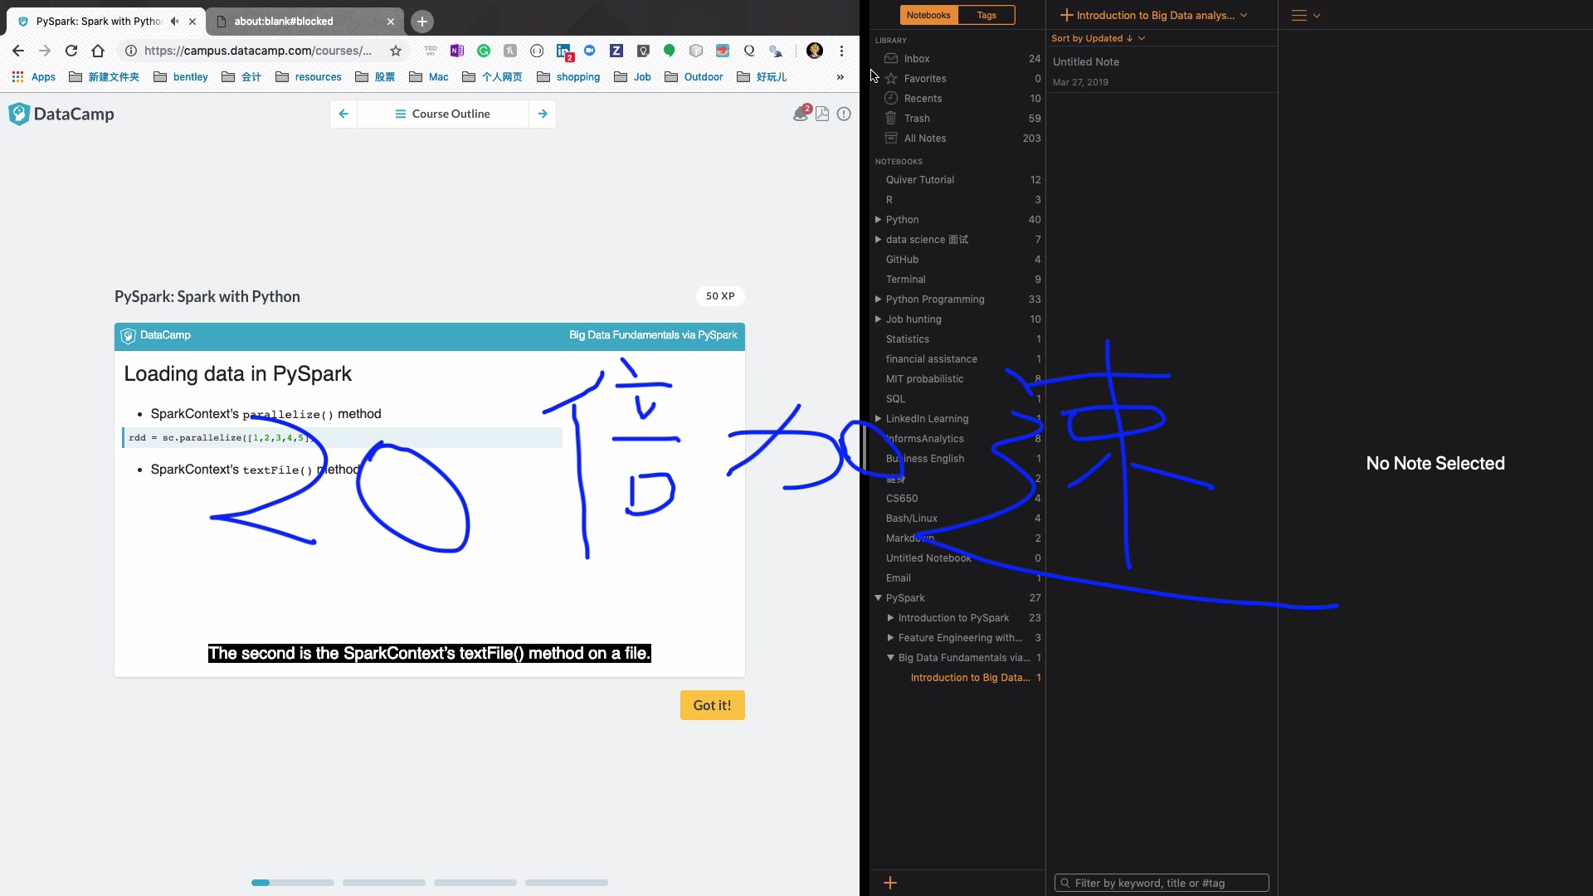Open the site information icon in address bar
The width and height of the screenshot is (1593, 896).
(x=130, y=51)
